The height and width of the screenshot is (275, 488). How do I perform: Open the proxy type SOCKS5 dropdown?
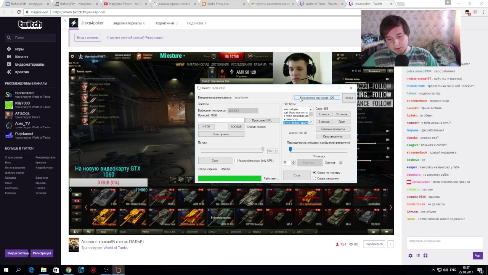pos(242,111)
